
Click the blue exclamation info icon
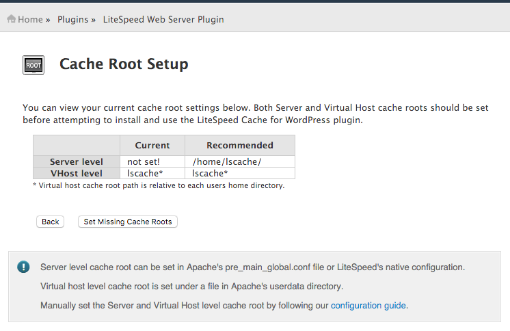coord(23,267)
